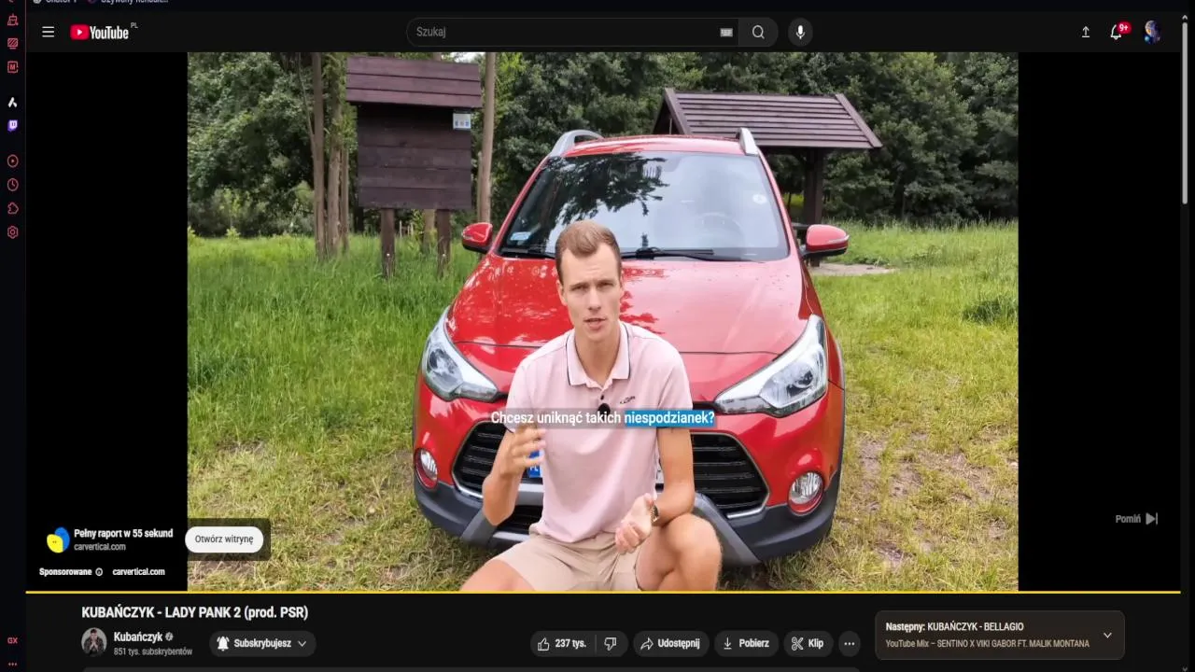Dislike the video with thumbs down
This screenshot has height=672, width=1195.
coord(611,643)
